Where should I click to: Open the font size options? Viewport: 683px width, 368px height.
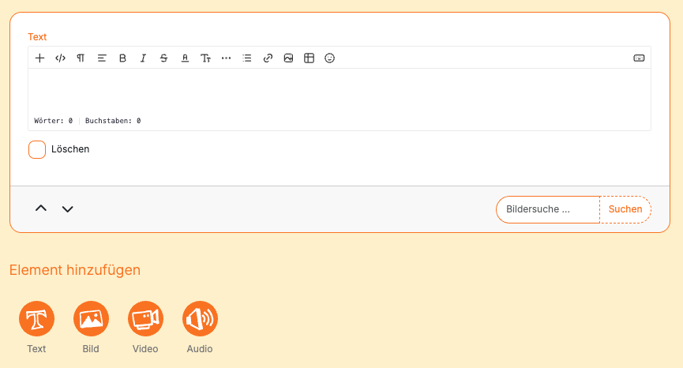click(205, 58)
